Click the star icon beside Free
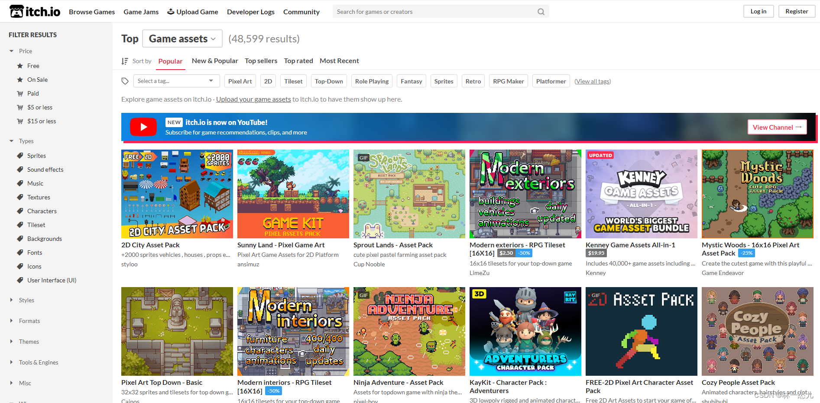Viewport: 820px width, 403px height. [x=20, y=66]
